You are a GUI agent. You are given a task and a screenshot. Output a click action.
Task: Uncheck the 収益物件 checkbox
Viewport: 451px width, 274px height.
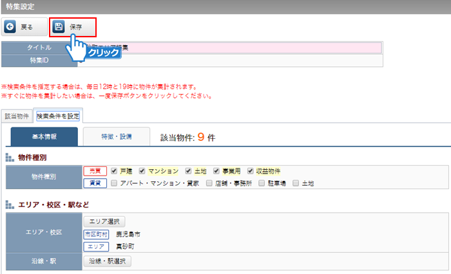tap(251, 171)
